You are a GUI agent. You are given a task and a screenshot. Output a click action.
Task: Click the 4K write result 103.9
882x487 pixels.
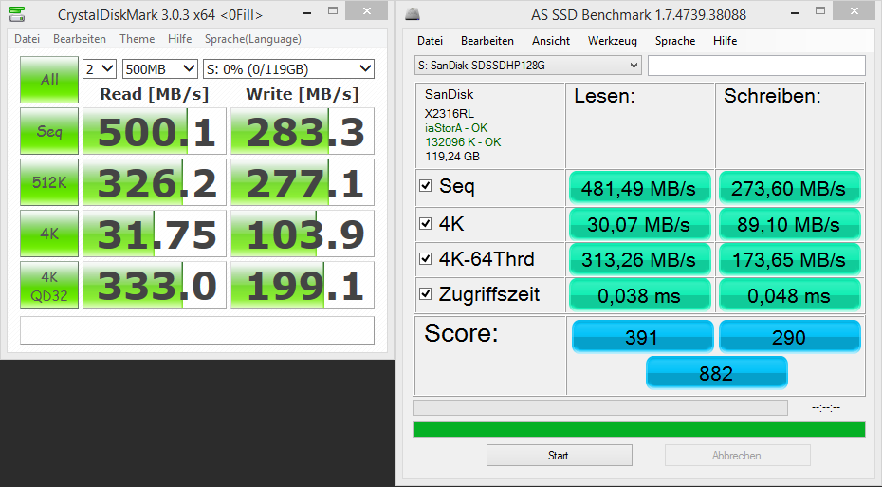[303, 234]
